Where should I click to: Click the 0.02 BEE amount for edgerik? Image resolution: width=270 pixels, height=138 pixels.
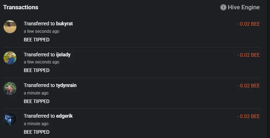(x=249, y=116)
